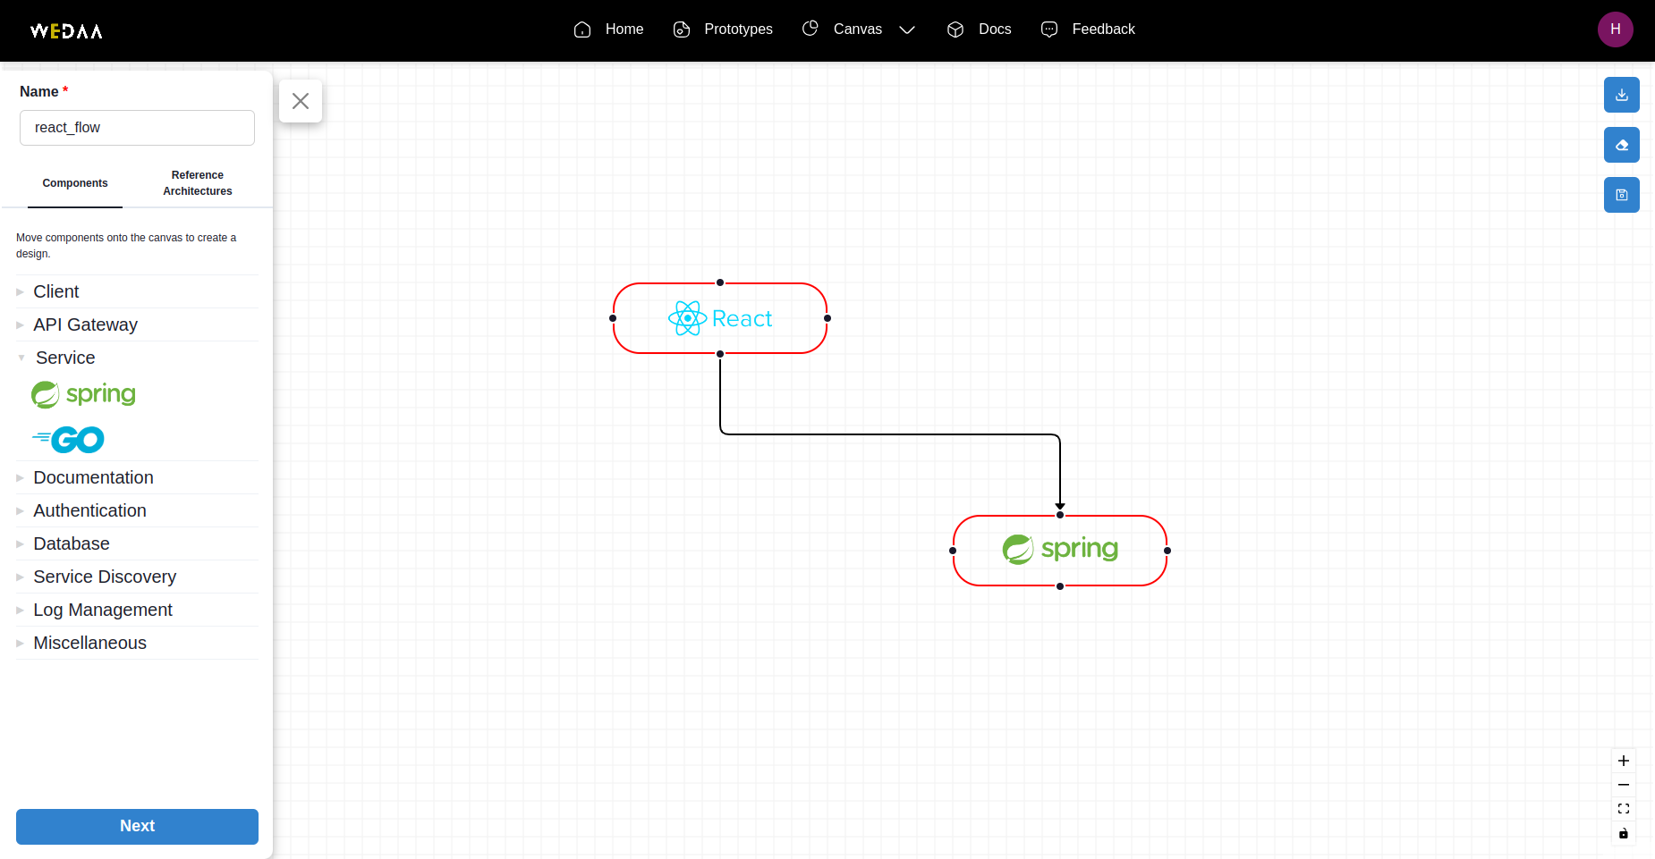This screenshot has height=859, width=1655.
Task: Open Docs in navbar
Action: [x=995, y=29]
